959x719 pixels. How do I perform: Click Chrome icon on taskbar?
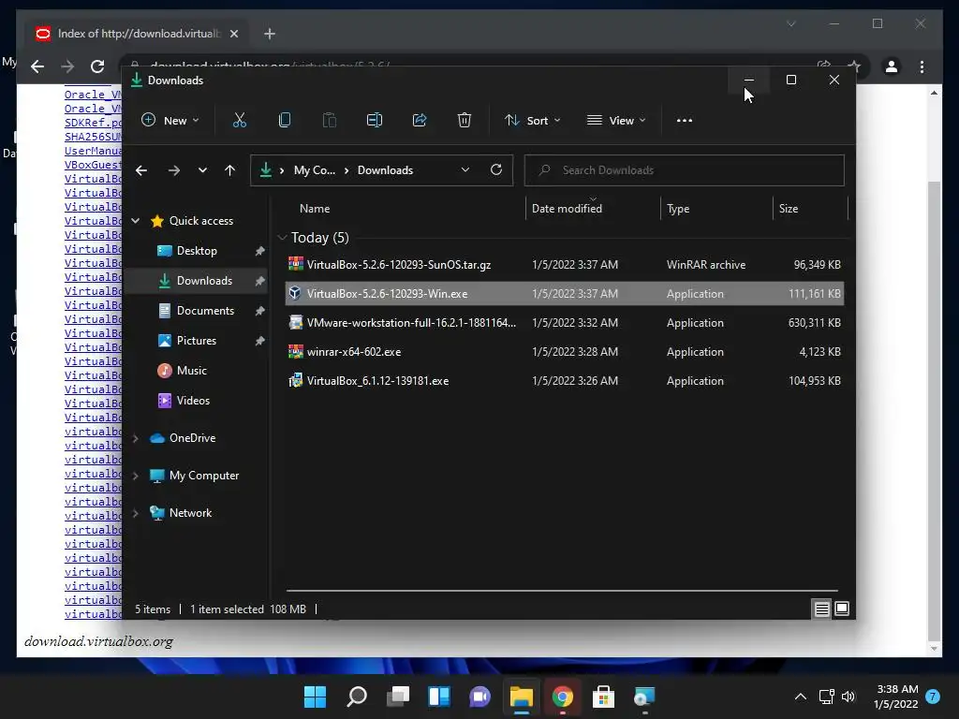[x=563, y=697]
